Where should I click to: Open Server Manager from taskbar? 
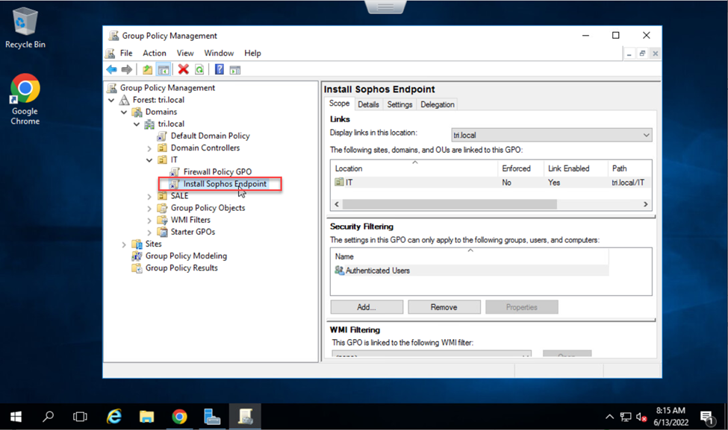(212, 417)
